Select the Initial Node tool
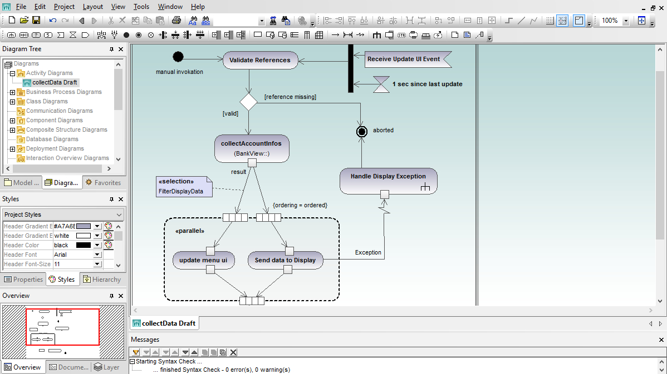667x374 pixels. pos(126,35)
